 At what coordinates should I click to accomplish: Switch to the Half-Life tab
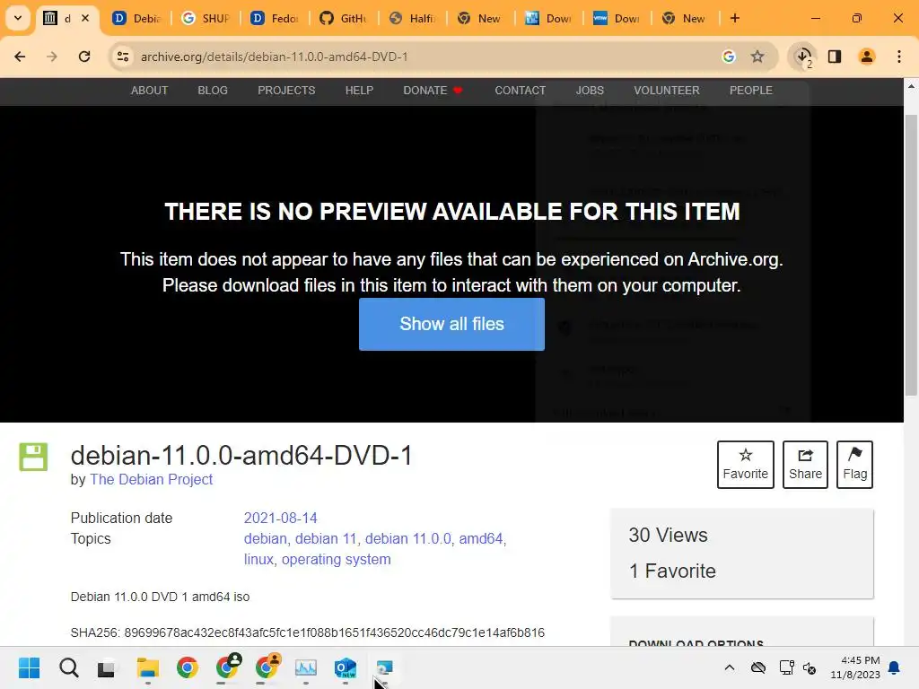coord(413,18)
